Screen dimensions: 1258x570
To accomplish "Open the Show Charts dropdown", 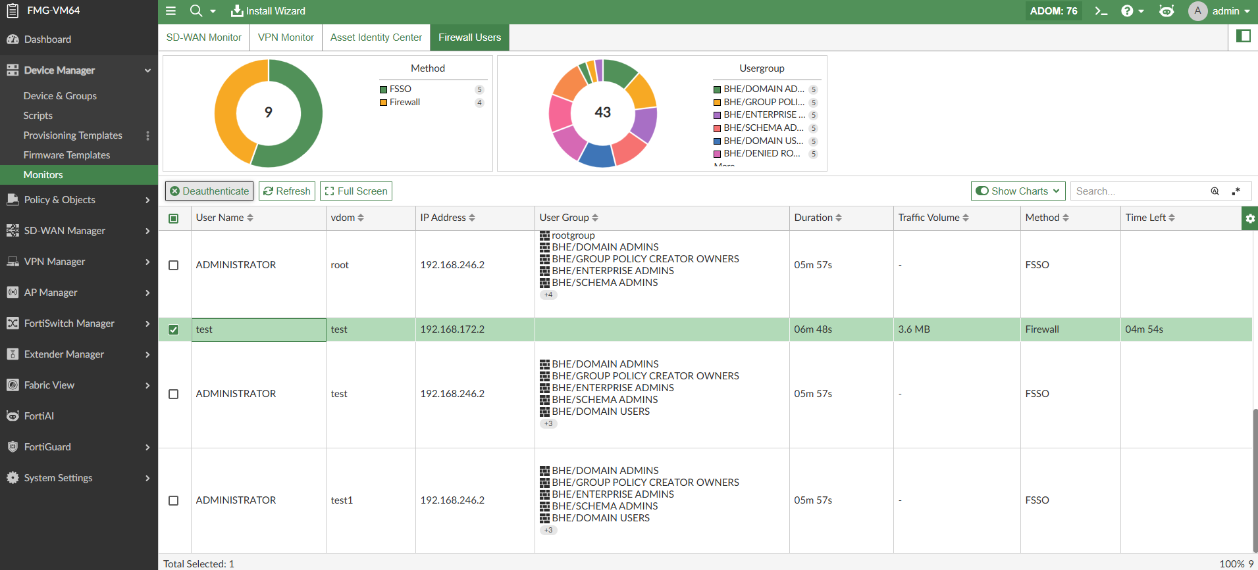I will (x=1018, y=191).
